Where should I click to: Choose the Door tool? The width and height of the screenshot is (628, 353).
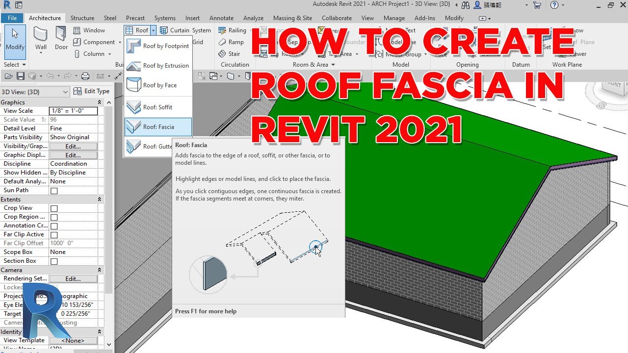[61, 39]
